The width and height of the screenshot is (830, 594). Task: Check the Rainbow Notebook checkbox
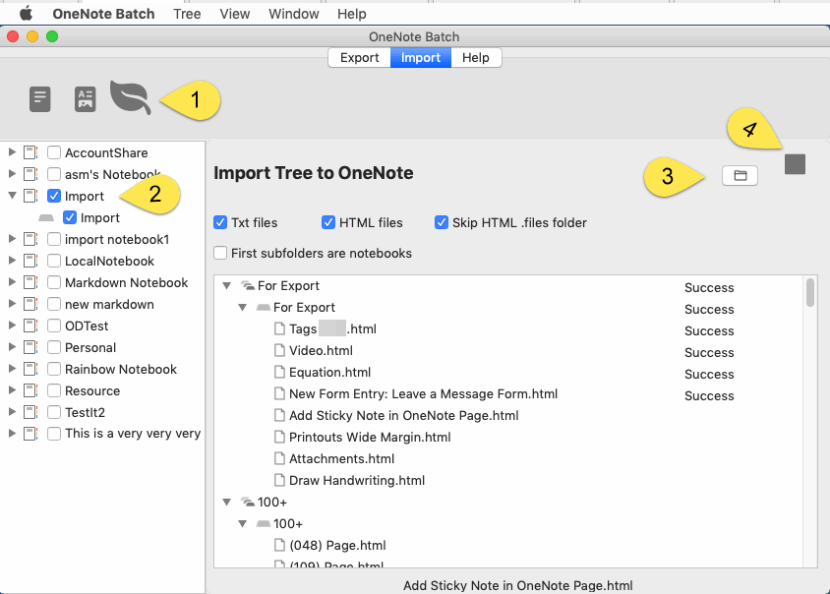tap(54, 369)
